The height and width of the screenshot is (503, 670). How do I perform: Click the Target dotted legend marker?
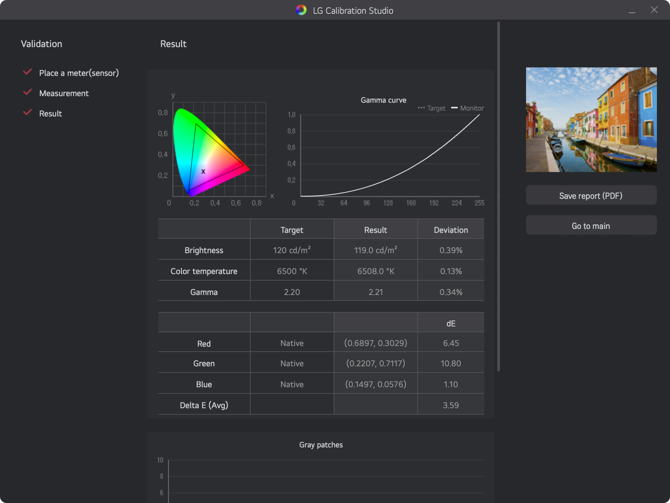click(421, 108)
